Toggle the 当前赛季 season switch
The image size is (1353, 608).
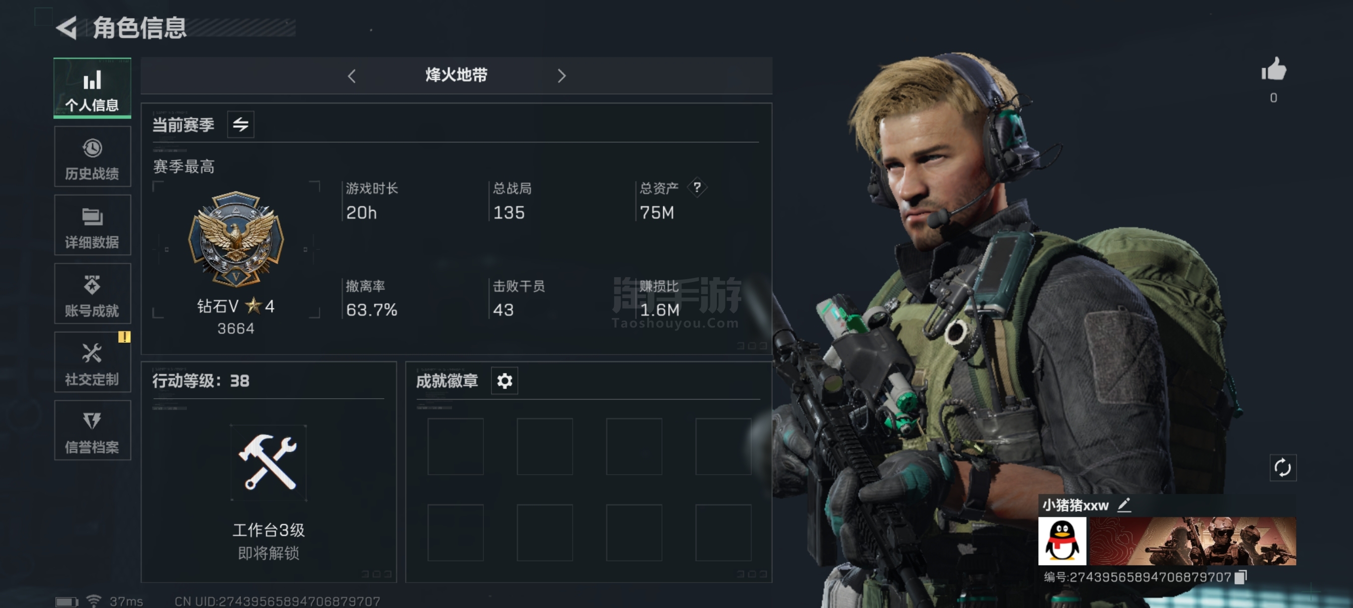pos(240,125)
